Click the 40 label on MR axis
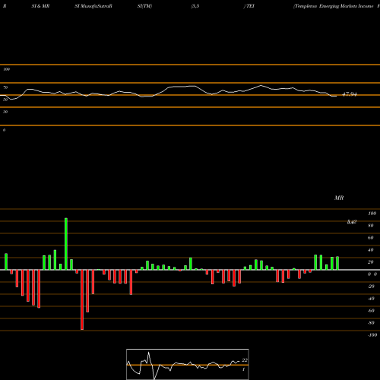 pyautogui.click(x=371, y=250)
